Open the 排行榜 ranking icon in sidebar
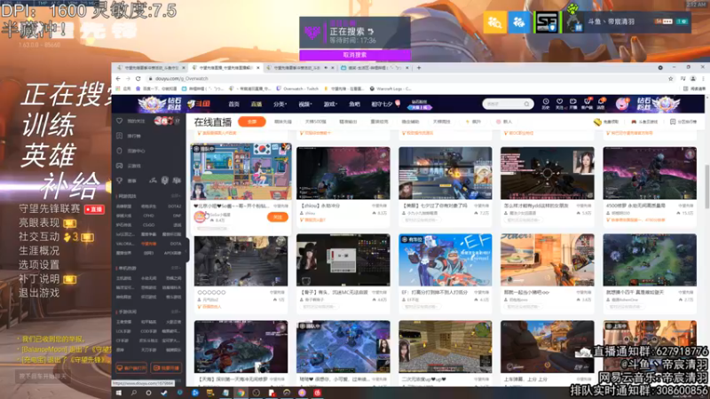 pos(120,136)
